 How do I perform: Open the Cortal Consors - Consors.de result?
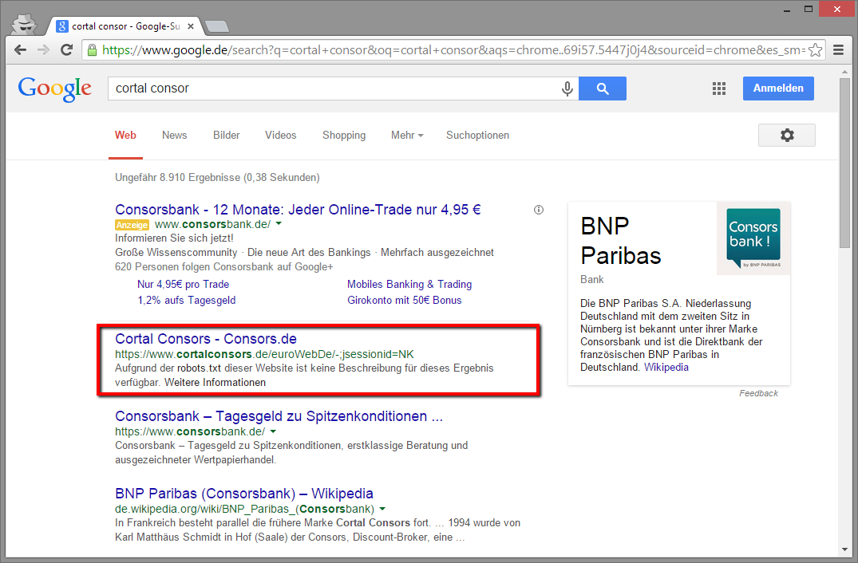[x=206, y=339]
